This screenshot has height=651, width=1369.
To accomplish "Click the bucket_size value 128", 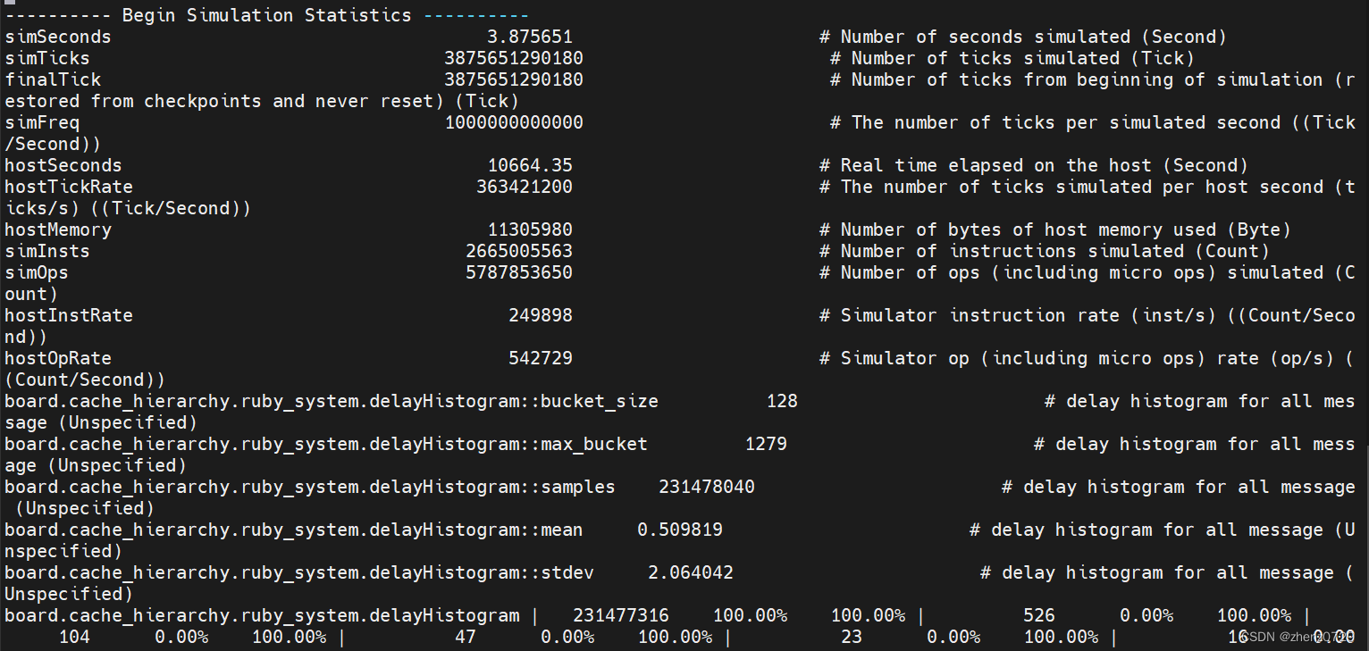I will coord(782,401).
